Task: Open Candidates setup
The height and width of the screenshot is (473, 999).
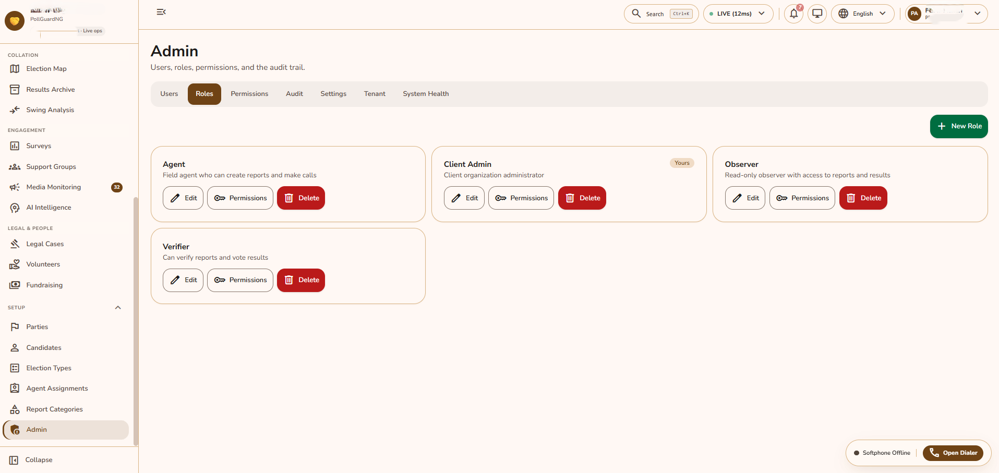Action: 66,348
